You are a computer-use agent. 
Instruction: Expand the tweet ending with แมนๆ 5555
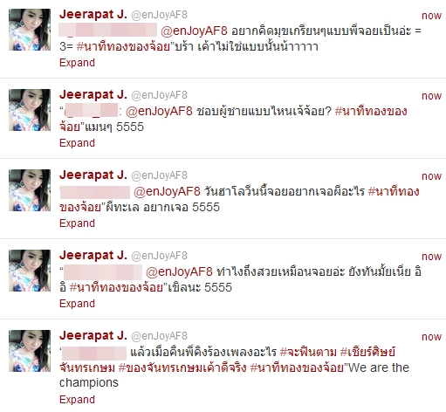(77, 143)
